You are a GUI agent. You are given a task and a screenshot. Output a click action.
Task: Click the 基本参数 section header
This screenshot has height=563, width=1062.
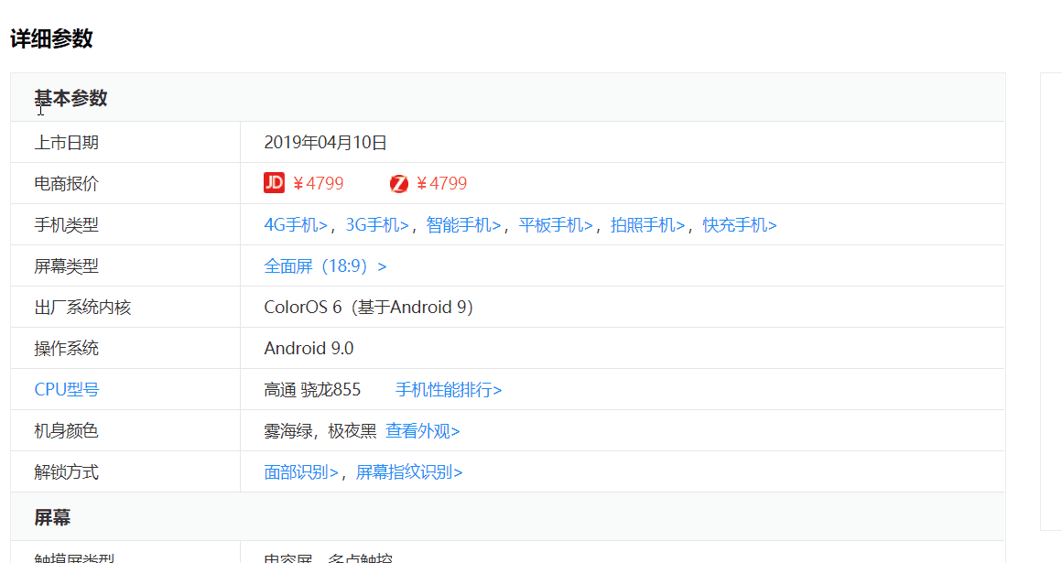71,98
